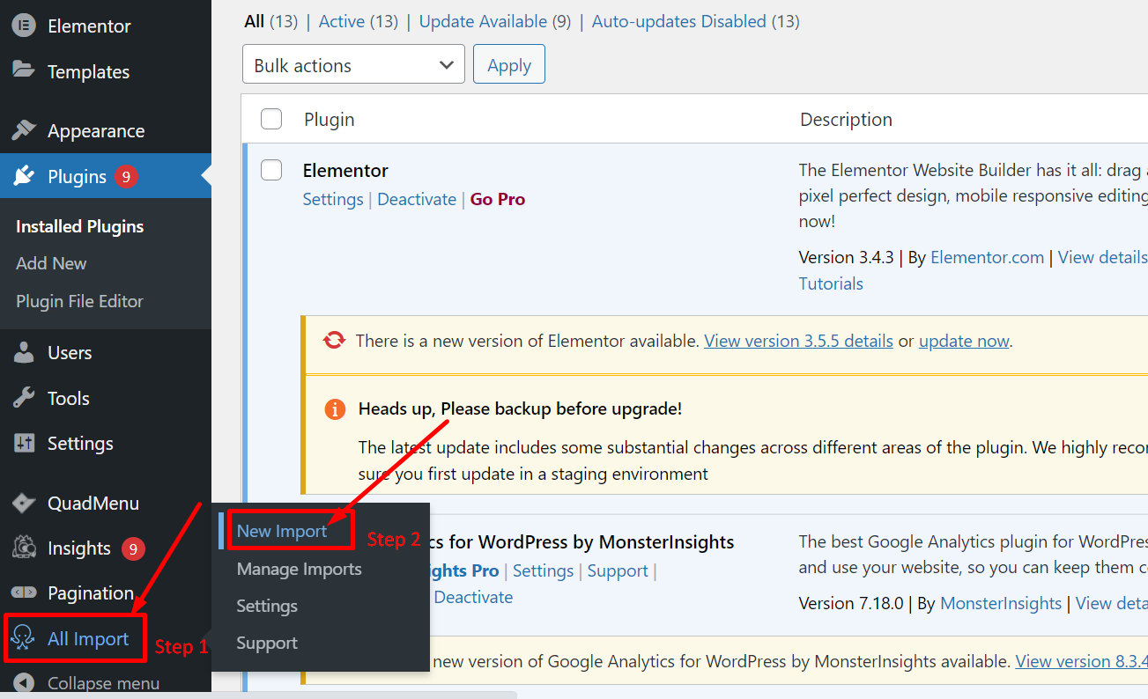The height and width of the screenshot is (699, 1148).
Task: Click the Appearance paintbrush icon
Action: click(22, 130)
